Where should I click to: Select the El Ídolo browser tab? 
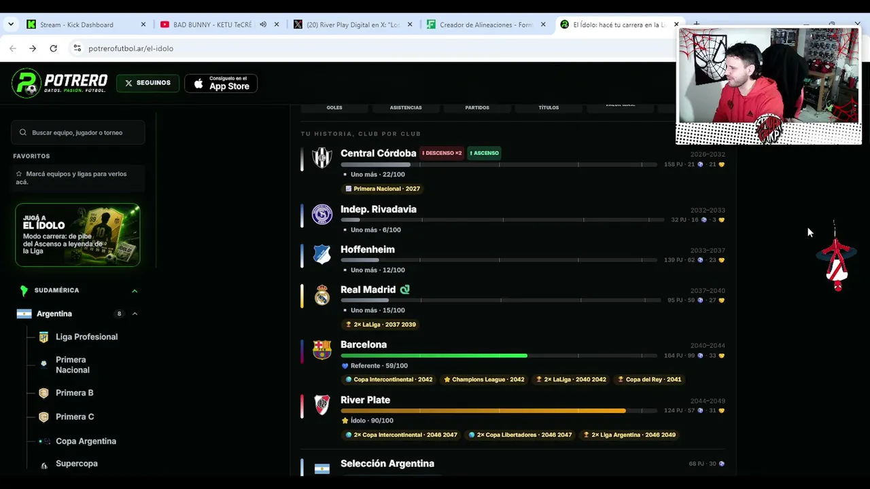[x=619, y=24]
